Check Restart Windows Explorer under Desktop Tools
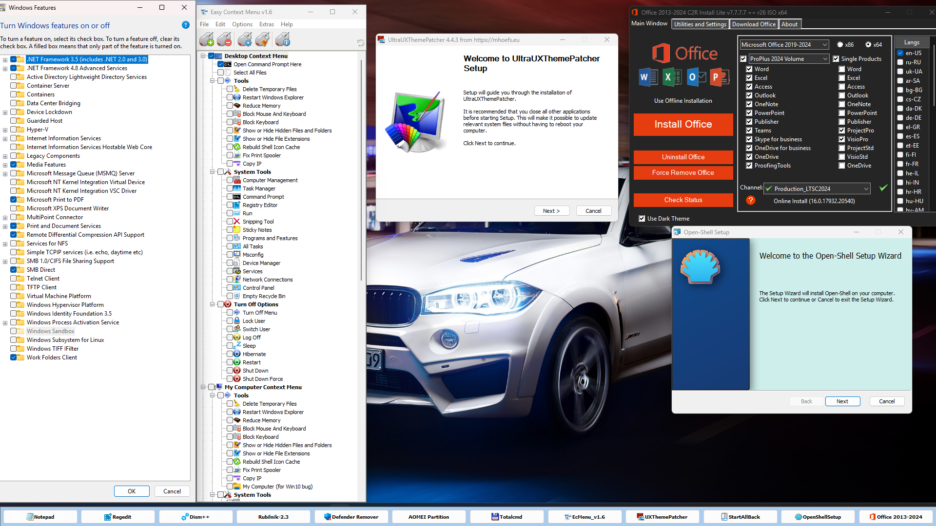The height and width of the screenshot is (526, 936). 230,97
